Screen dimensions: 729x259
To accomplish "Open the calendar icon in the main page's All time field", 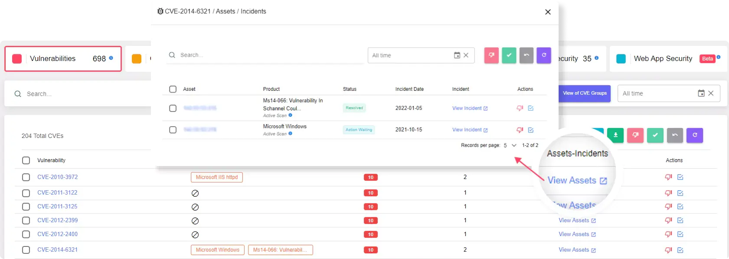I will tap(701, 93).
